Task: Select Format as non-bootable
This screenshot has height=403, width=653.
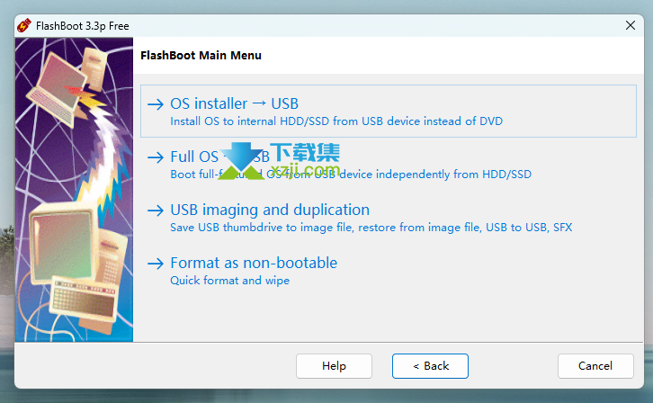Action: click(389, 271)
